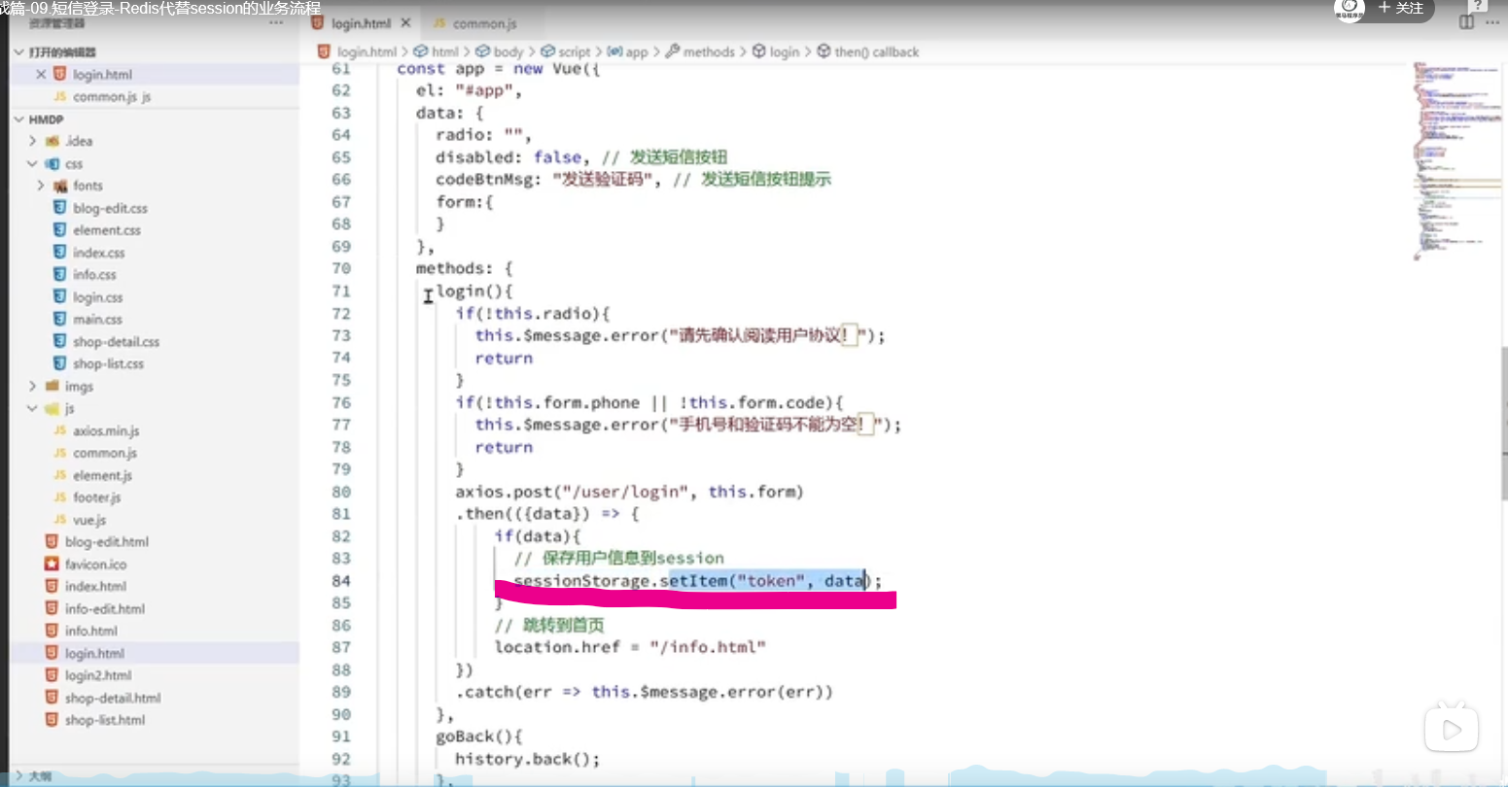The image size is (1508, 787).
Task: Open element.css file
Action: click(x=107, y=230)
